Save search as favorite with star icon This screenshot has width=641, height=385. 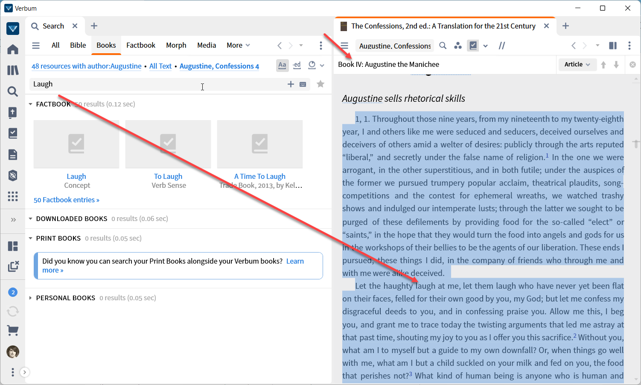(320, 84)
